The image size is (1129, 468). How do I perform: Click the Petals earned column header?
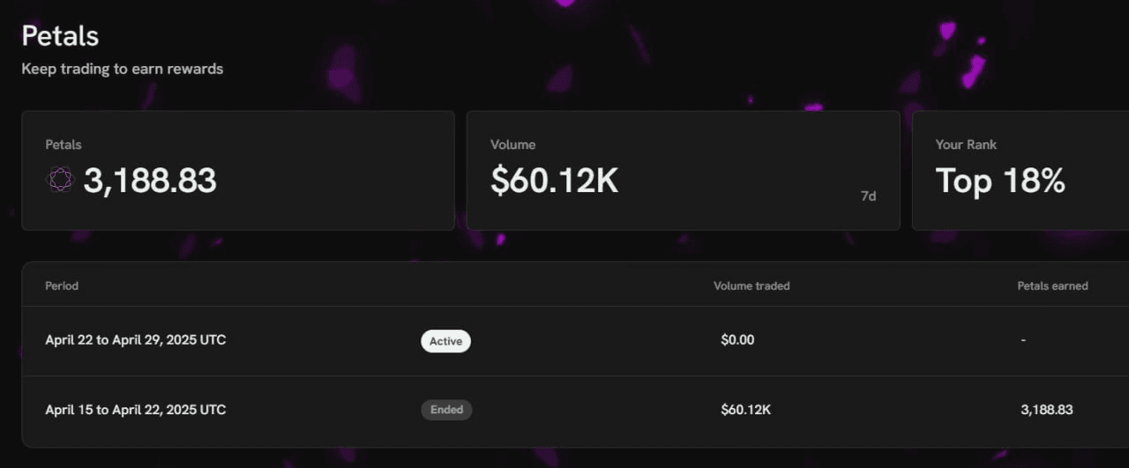[1052, 286]
